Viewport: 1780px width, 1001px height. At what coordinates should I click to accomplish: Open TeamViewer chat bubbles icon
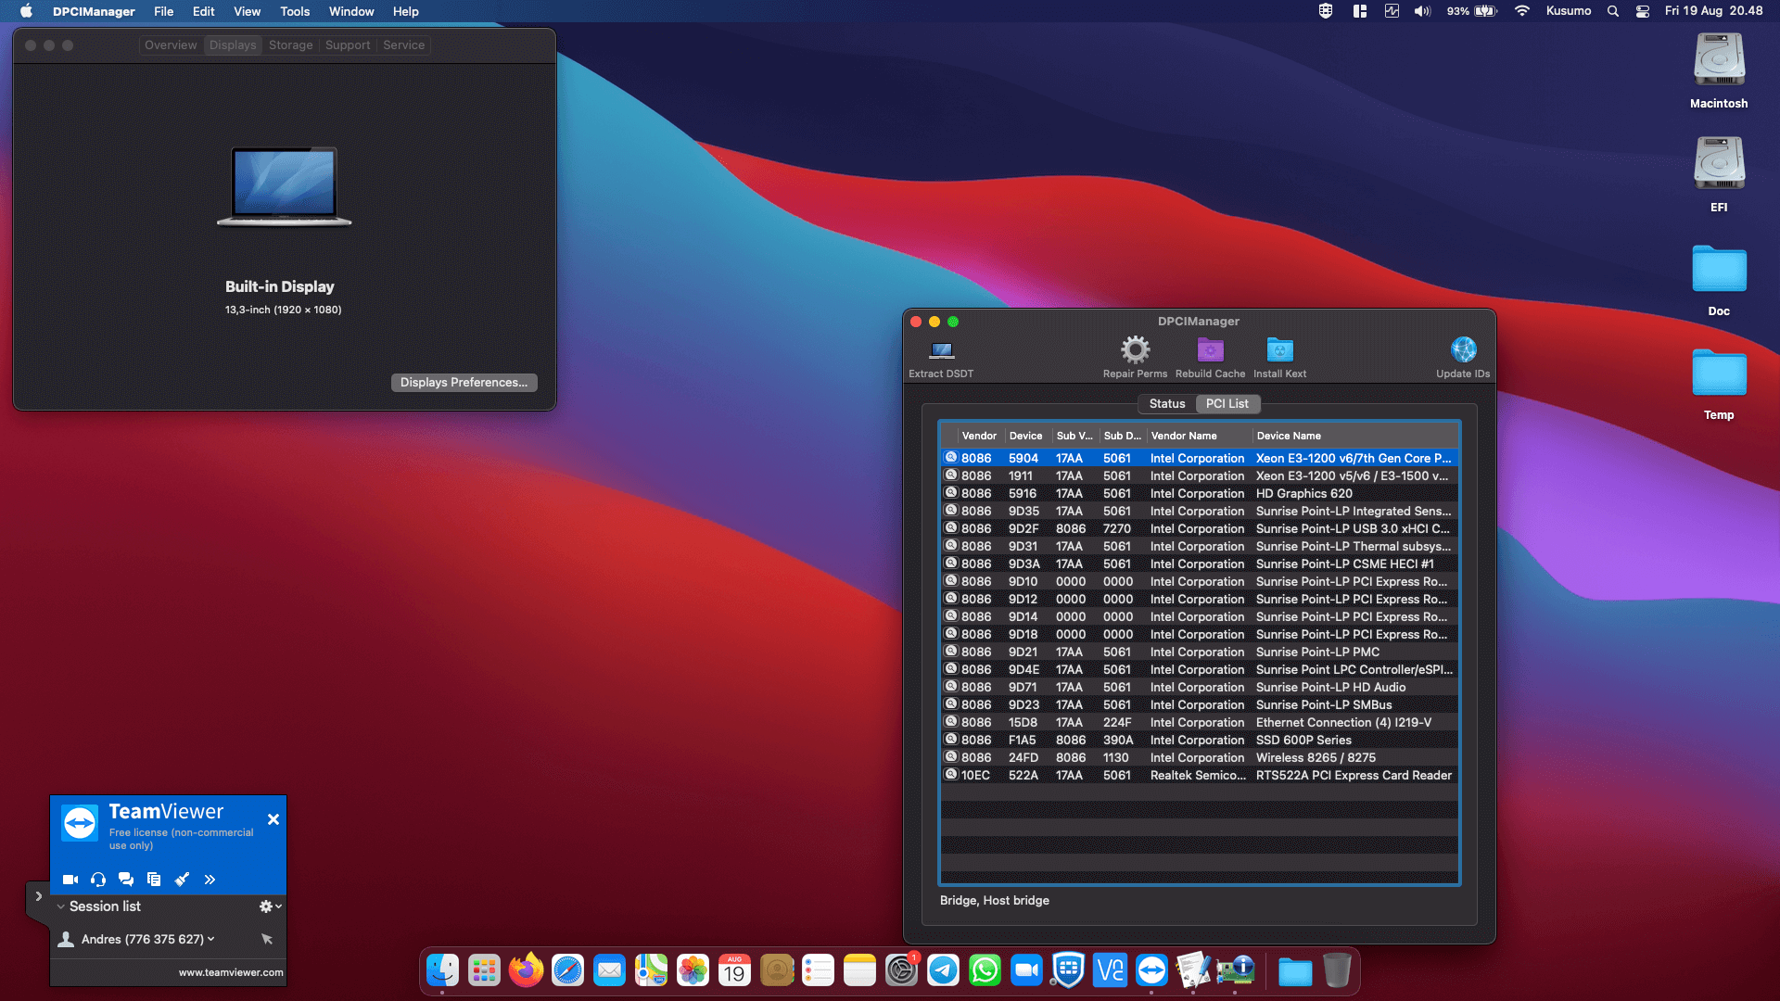coord(126,880)
